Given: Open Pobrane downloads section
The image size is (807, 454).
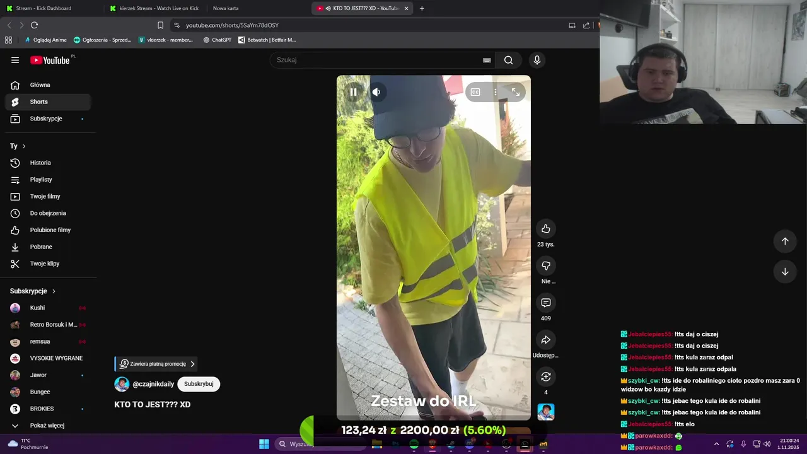Looking at the screenshot, I should 47,247.
